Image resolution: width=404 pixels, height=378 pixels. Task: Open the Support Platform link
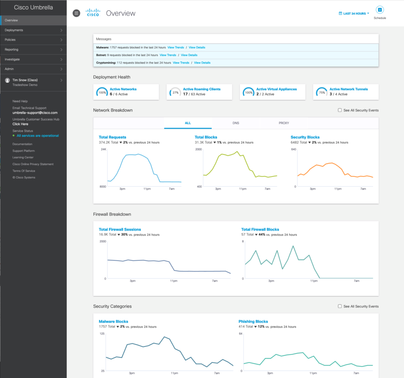(x=23, y=151)
